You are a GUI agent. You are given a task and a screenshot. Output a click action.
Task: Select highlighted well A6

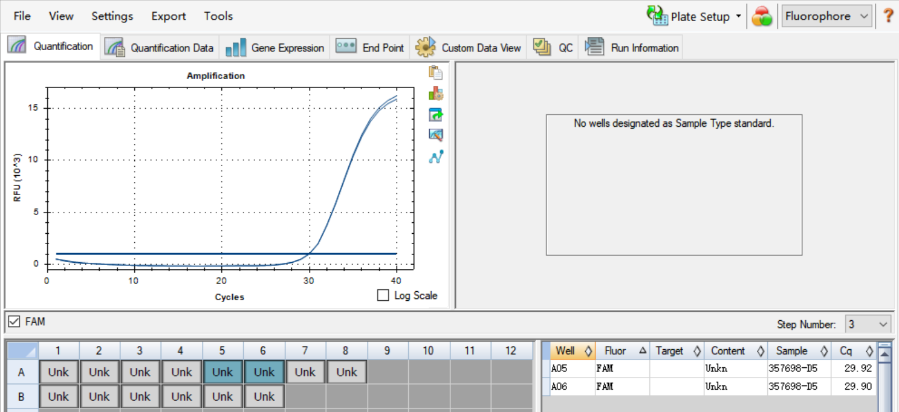[x=264, y=372]
